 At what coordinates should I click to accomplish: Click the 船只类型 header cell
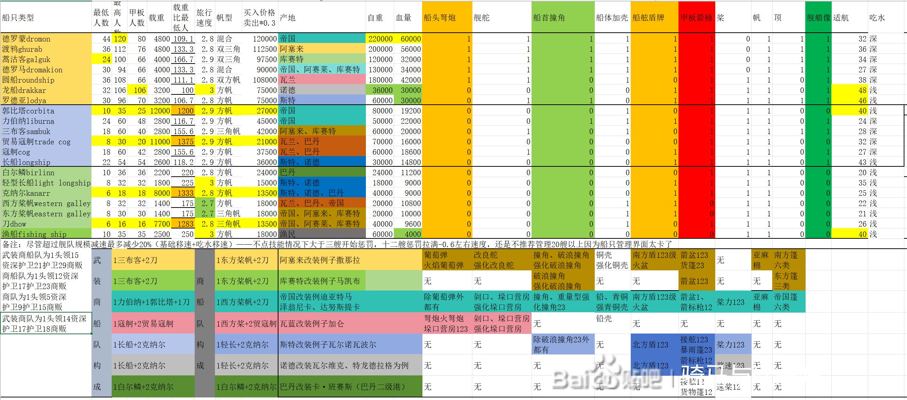18,18
